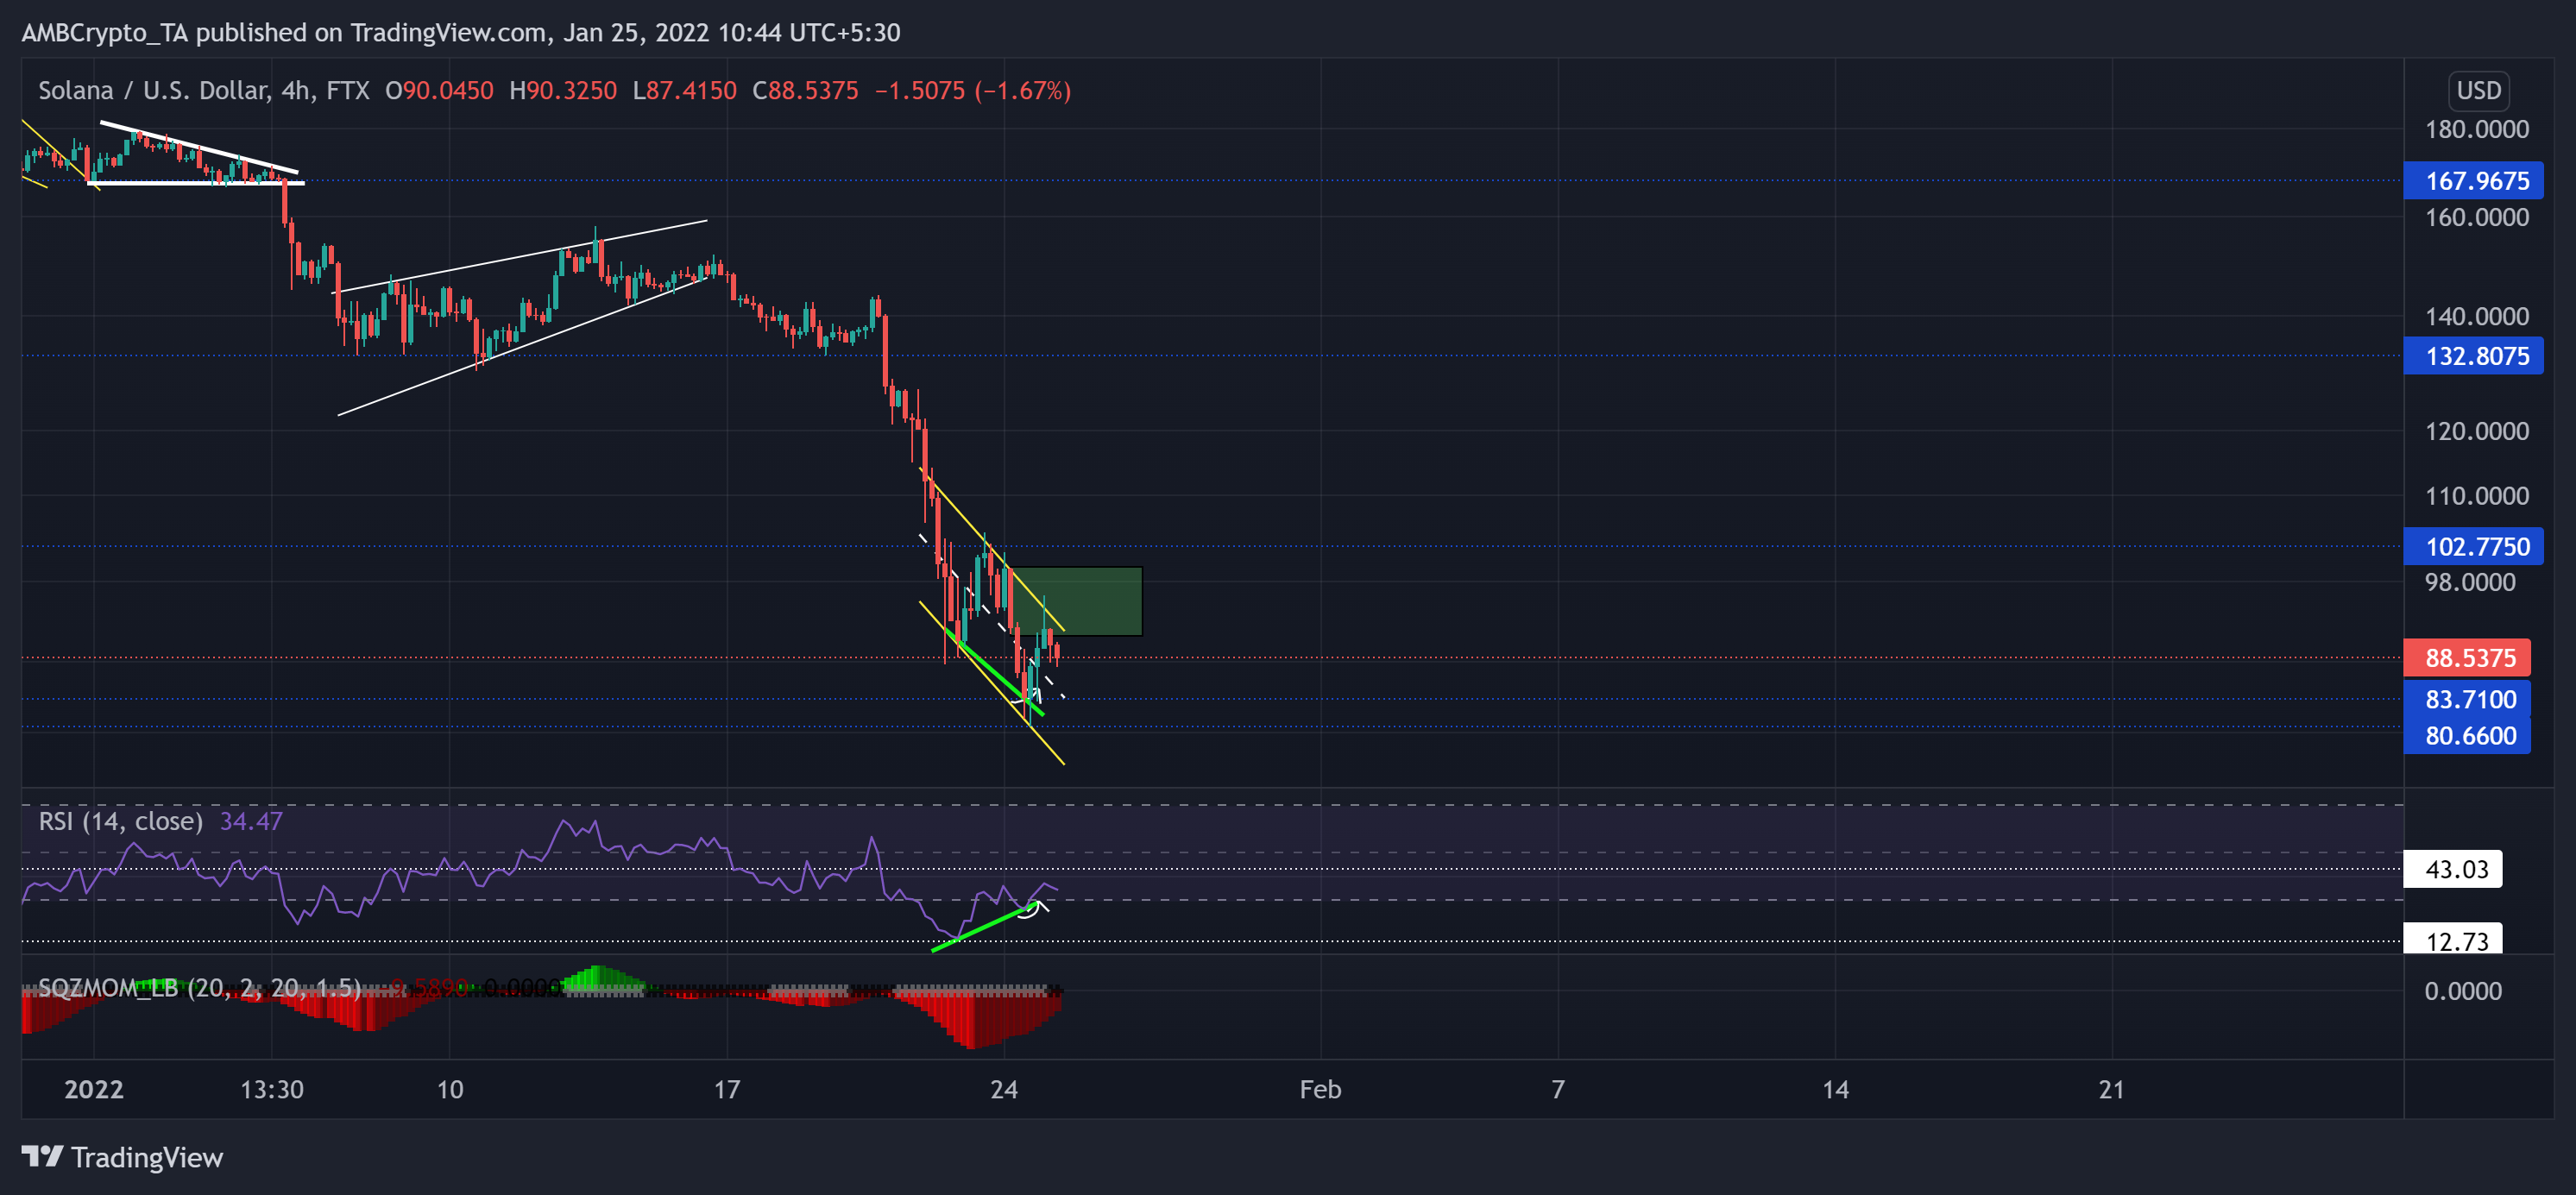Screen dimensions: 2576x1195
Task: Click the 14 date label on time axis
Action: (x=1835, y=1089)
